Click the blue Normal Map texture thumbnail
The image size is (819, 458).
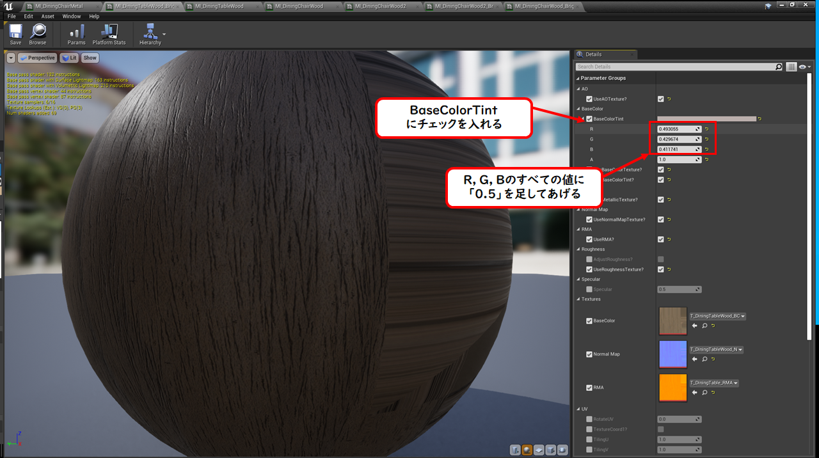coord(673,354)
